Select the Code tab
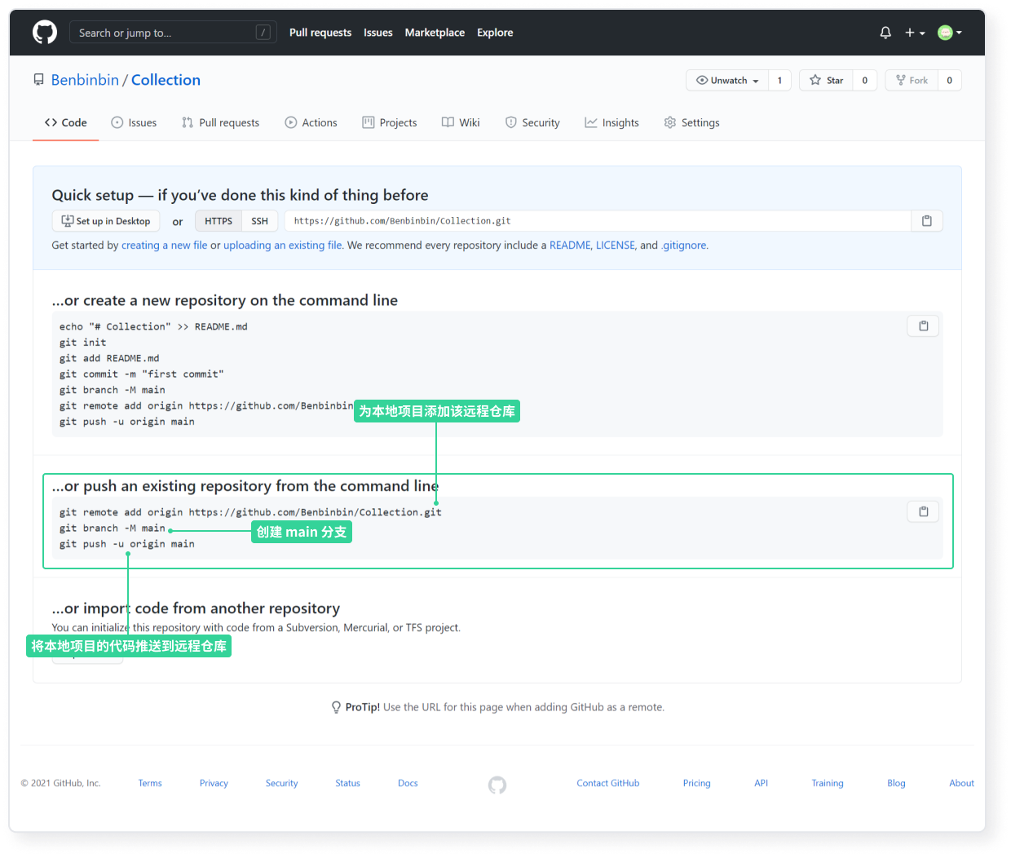 tap(65, 122)
